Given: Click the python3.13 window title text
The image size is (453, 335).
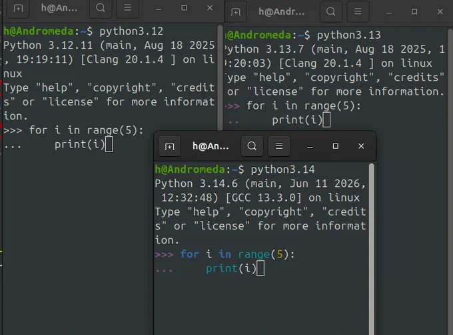Looking at the screenshot, I should 281,11.
